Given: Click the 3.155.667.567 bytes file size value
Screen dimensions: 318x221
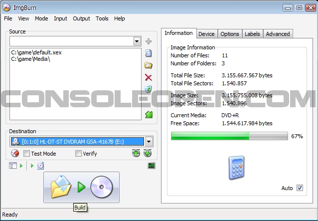Looking at the screenshot, I should 247,75.
